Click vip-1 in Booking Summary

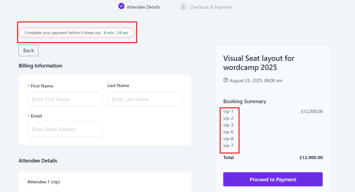click(228, 111)
